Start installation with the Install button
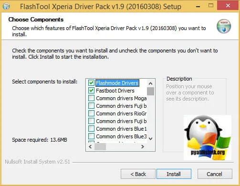This screenshot has width=240, height=186. [x=174, y=174]
